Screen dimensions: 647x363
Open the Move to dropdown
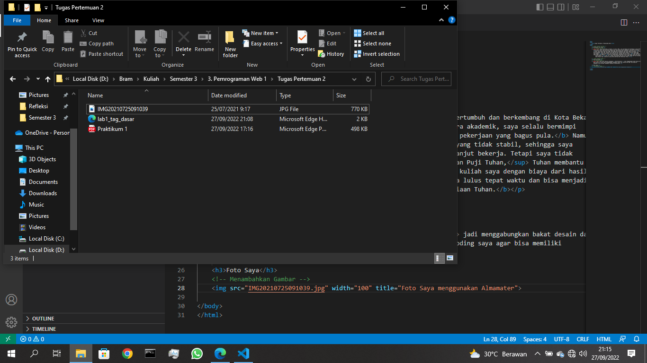pos(140,44)
